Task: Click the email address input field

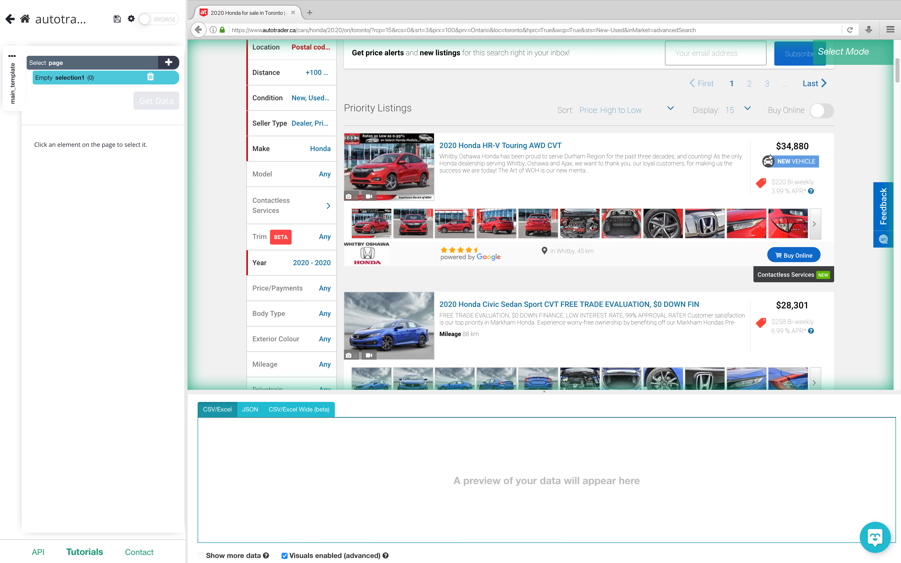Action: (715, 53)
